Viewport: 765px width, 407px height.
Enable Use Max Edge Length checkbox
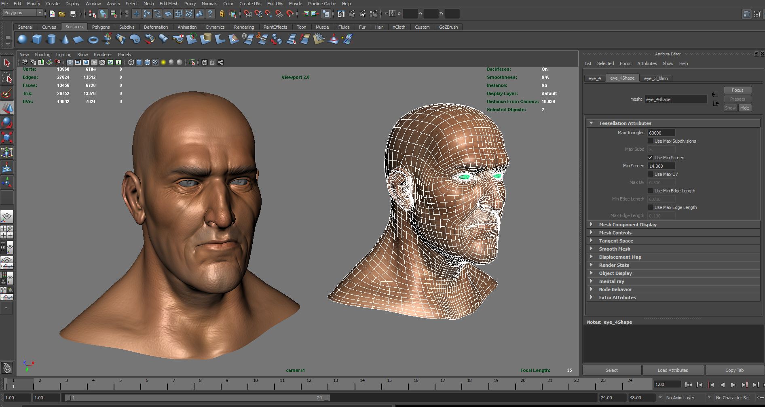click(650, 207)
